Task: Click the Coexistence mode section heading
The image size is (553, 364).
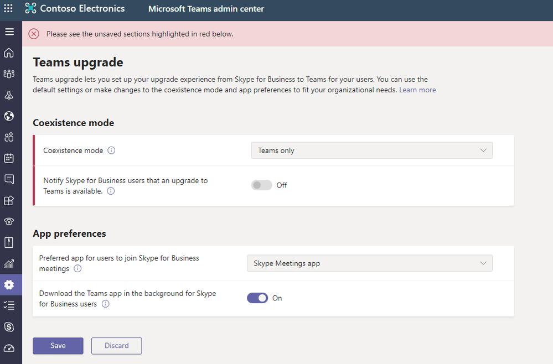Action: click(74, 123)
